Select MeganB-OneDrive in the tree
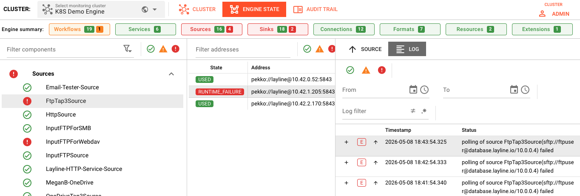Viewport: 580px width, 196px height. [70, 182]
